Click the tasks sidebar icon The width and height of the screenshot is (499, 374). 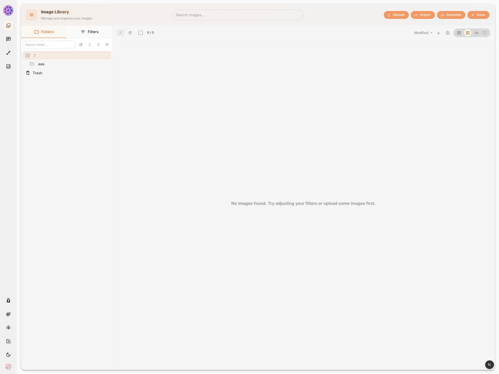(x=8, y=341)
